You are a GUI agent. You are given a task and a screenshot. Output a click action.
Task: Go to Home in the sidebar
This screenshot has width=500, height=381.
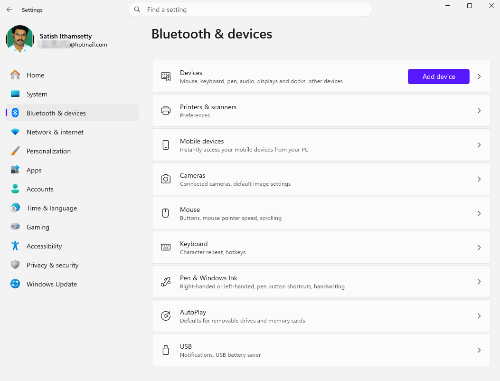(72, 75)
